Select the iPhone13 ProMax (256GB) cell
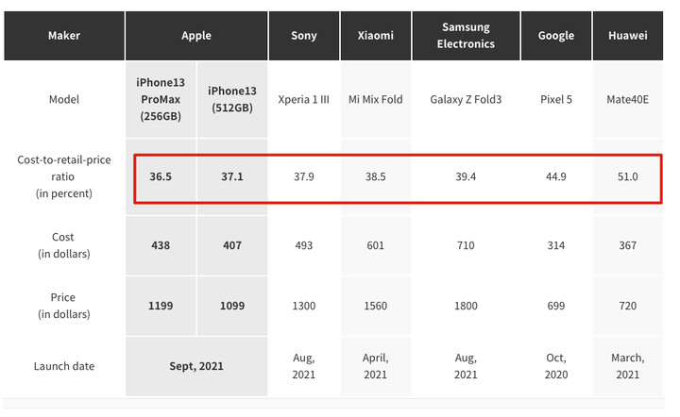Viewport: 680px width, 417px height. 161,99
